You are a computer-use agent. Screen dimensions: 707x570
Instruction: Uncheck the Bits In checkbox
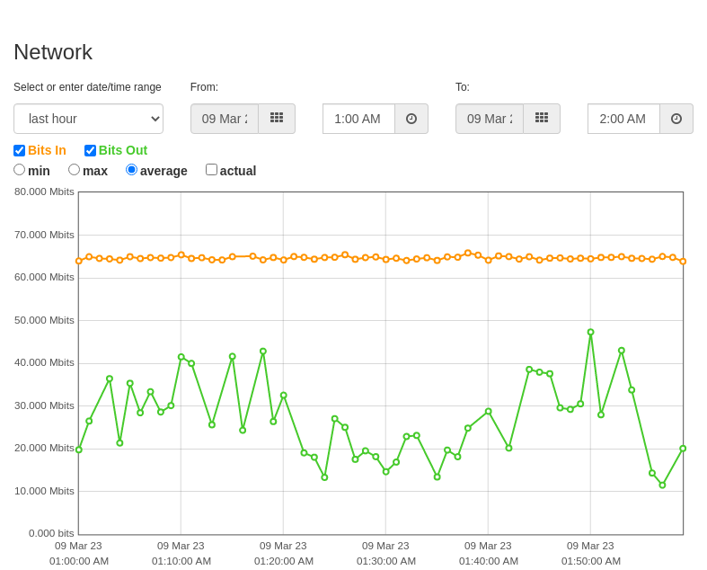click(20, 150)
